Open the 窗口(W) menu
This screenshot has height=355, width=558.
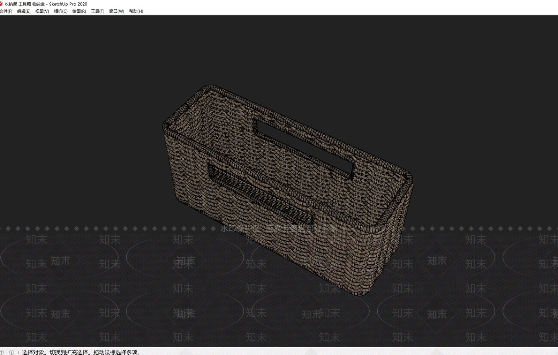click(x=116, y=11)
